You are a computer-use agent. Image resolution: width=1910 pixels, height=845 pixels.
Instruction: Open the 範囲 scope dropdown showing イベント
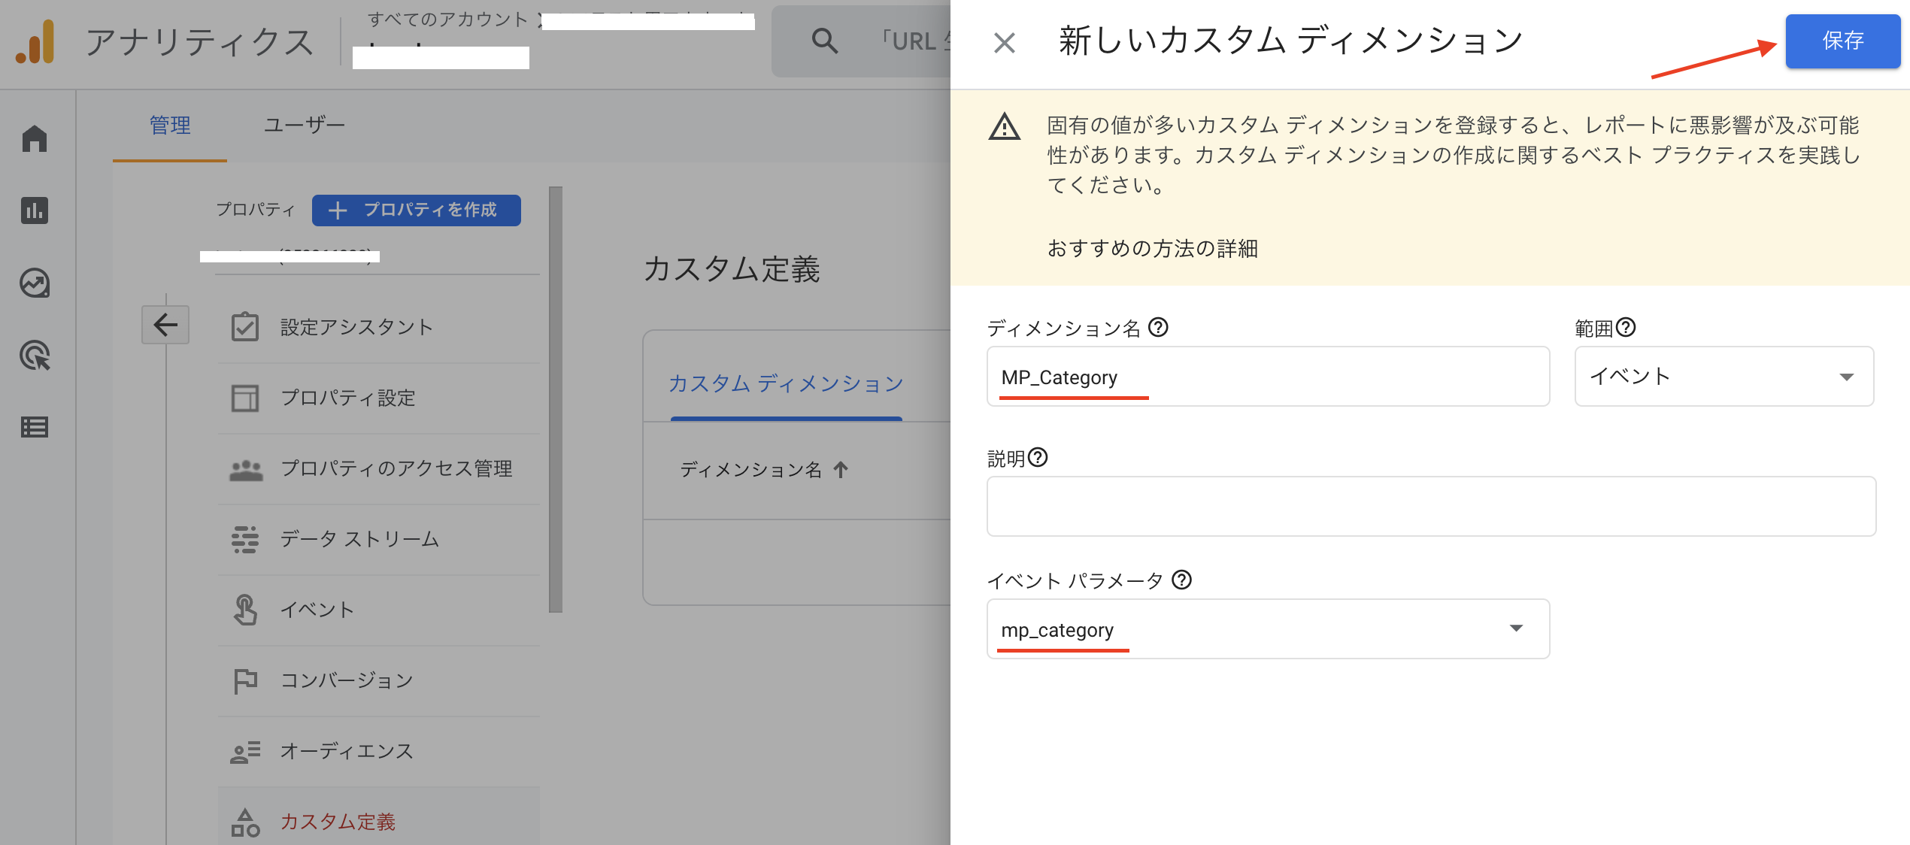[1724, 376]
